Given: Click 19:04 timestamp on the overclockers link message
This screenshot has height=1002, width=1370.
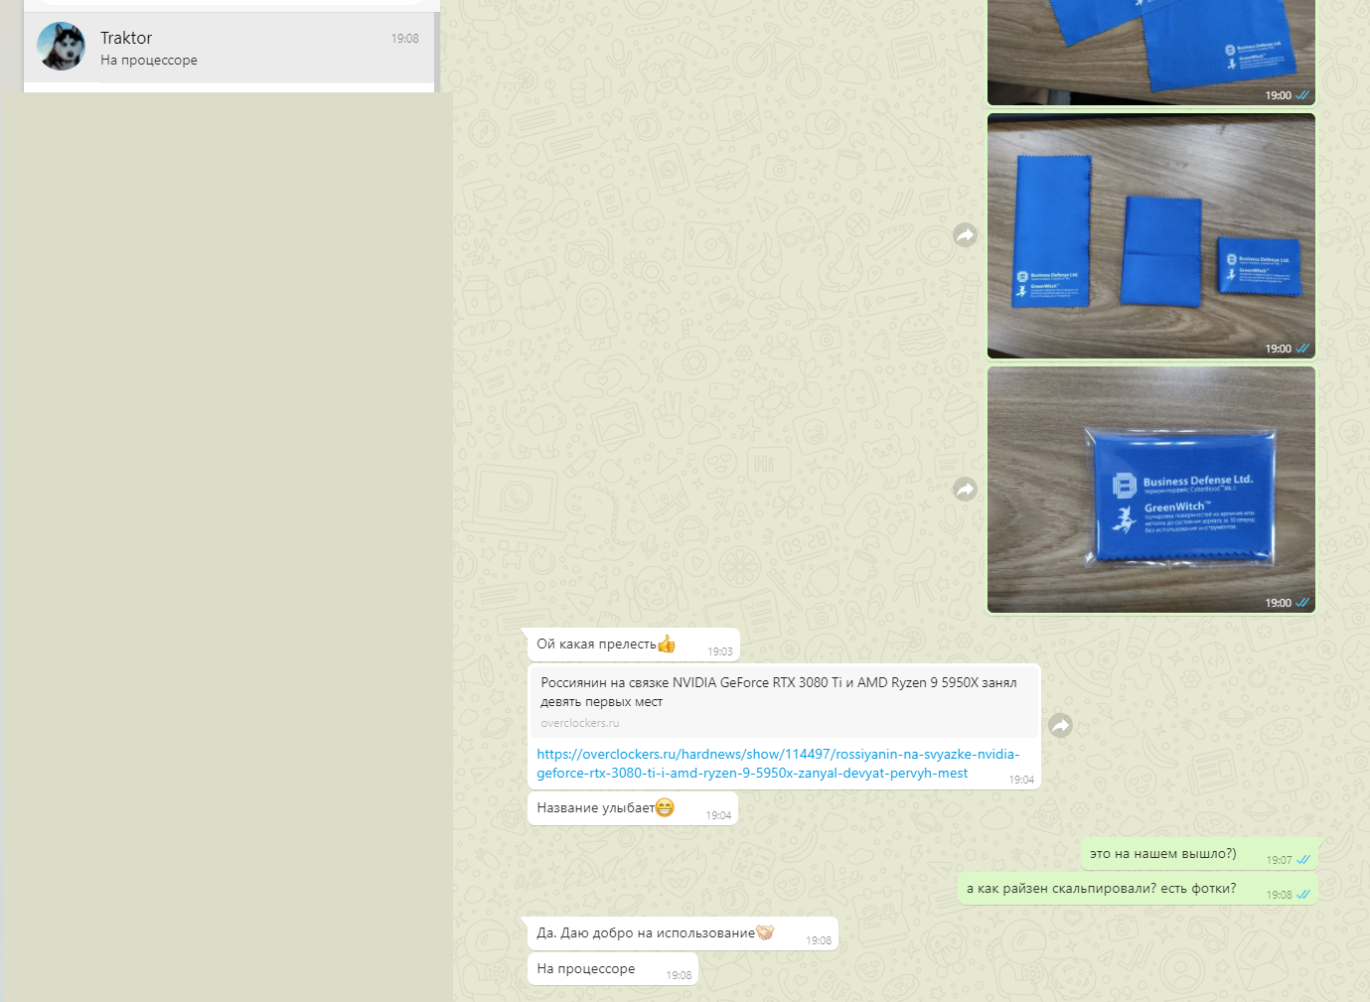Looking at the screenshot, I should click(x=1021, y=780).
